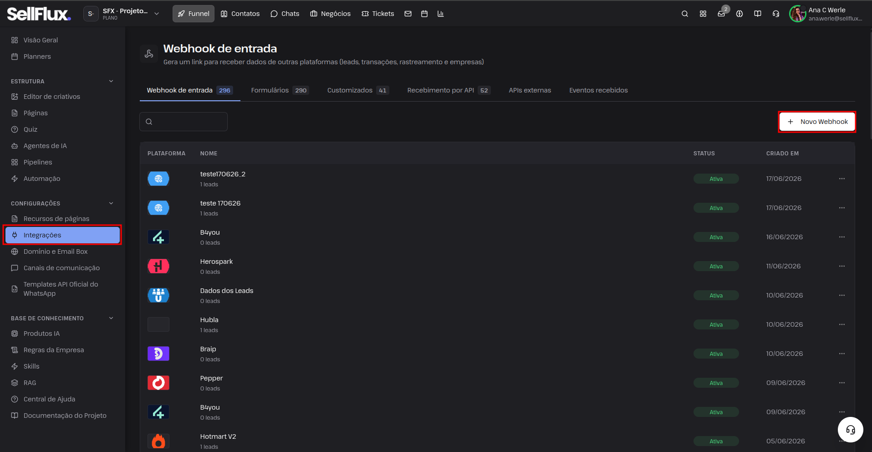Collapse the BASE DE CONHECIMENTO section
This screenshot has height=452, width=872.
coord(111,318)
